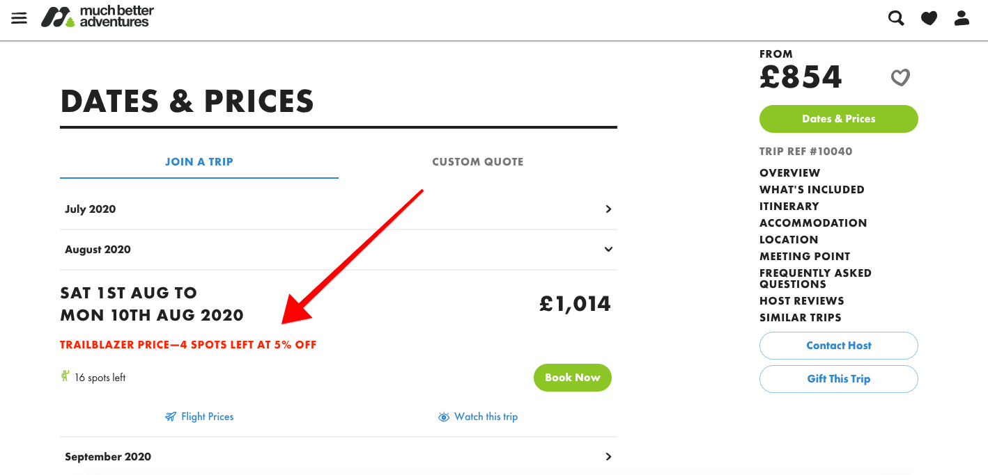Click the green Dates & Prices button
Screen dimensions: 988x475
coord(838,119)
